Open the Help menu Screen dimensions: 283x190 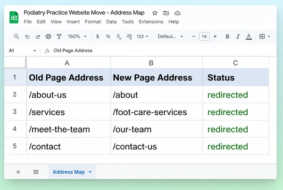tap(174, 22)
